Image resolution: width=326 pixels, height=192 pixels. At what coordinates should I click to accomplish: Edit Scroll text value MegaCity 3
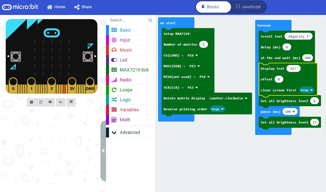(298, 37)
